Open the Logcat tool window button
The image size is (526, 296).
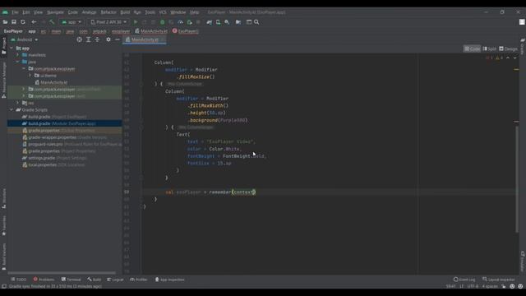click(115, 280)
